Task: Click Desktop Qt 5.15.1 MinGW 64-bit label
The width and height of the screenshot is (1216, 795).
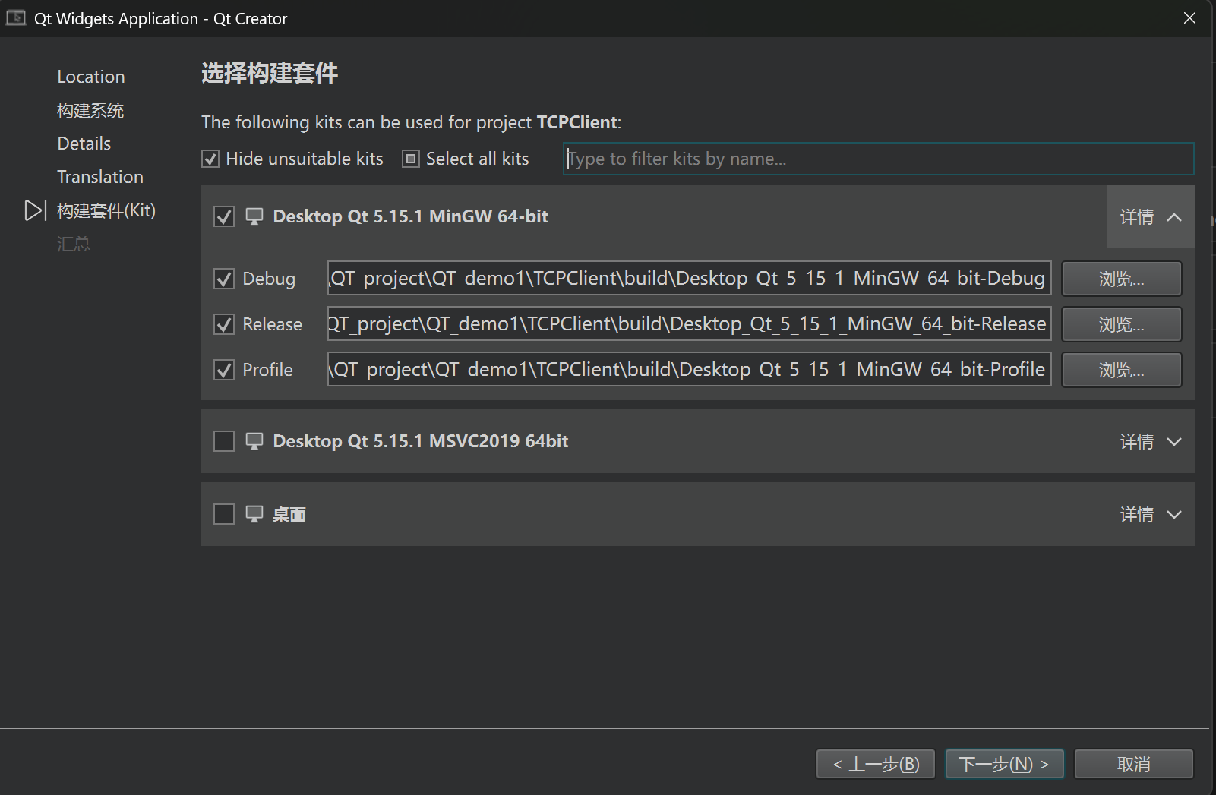Action: point(410,216)
